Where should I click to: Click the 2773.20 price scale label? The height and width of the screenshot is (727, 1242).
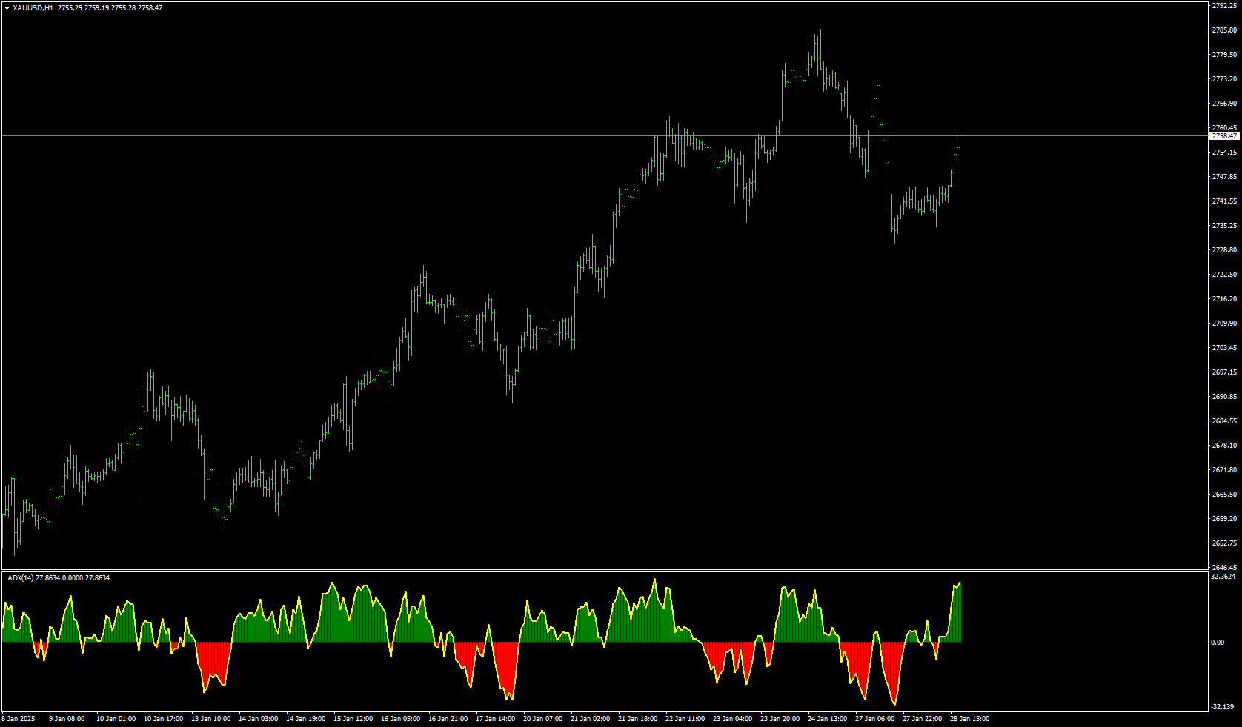coord(1224,79)
